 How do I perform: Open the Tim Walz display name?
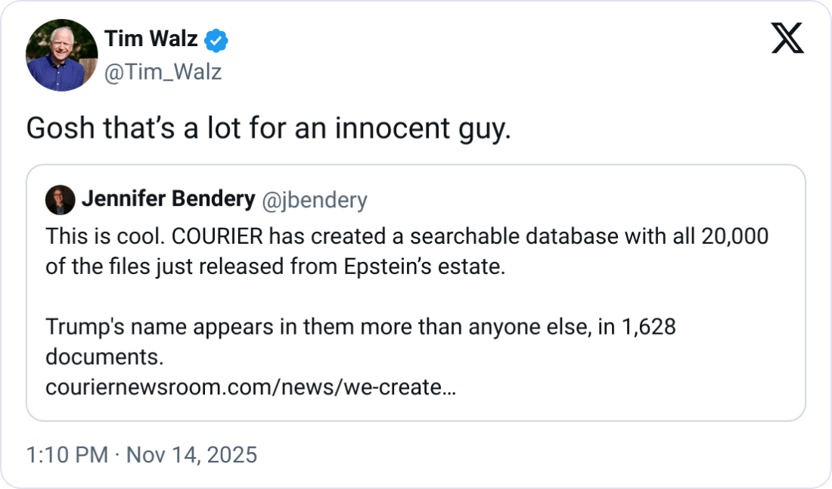[x=152, y=39]
